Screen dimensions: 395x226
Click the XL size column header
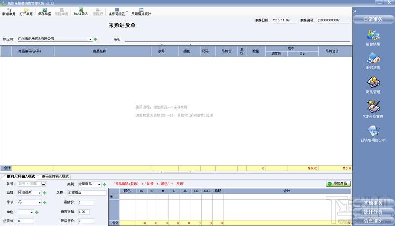point(185,191)
